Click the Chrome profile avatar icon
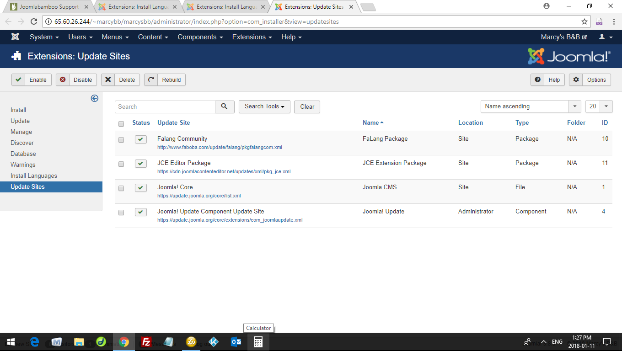Screen dimensions: 622x351 tap(547, 6)
